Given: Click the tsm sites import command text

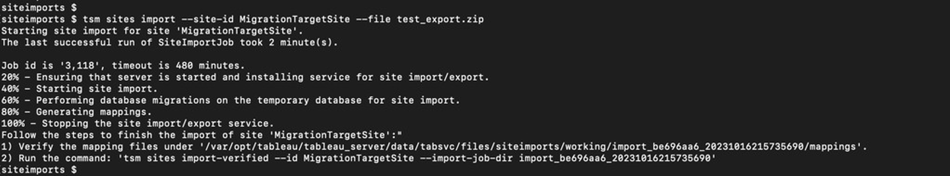Looking at the screenshot, I should [129, 19].
